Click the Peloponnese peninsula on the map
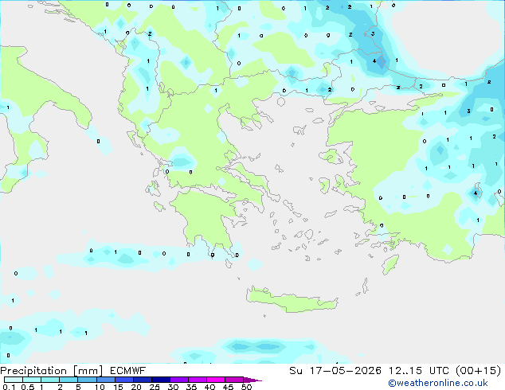This screenshot has height=390, width=505. 209,219
